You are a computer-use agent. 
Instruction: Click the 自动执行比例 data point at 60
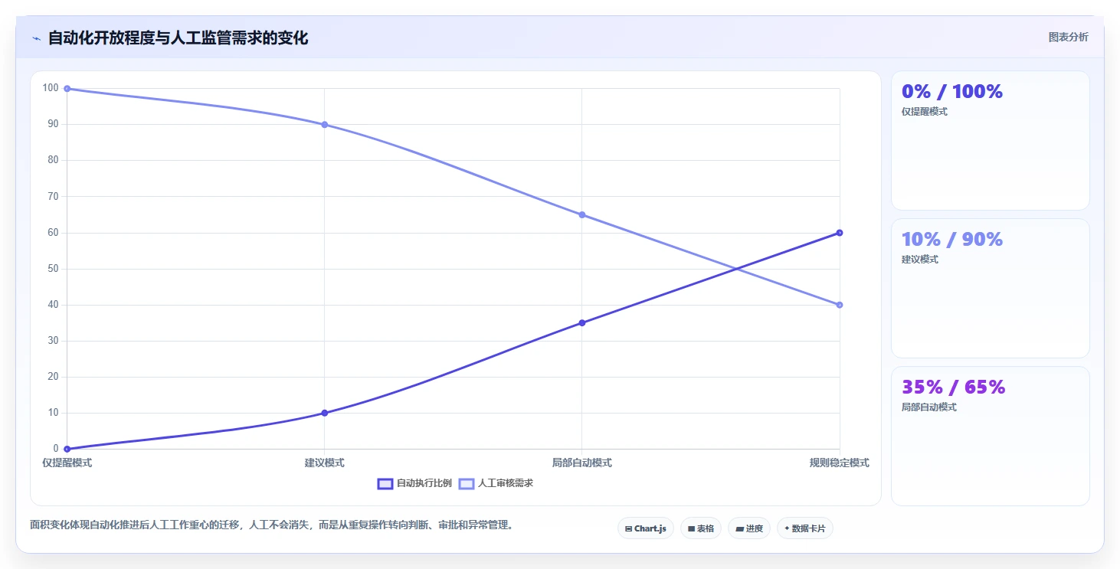(840, 233)
